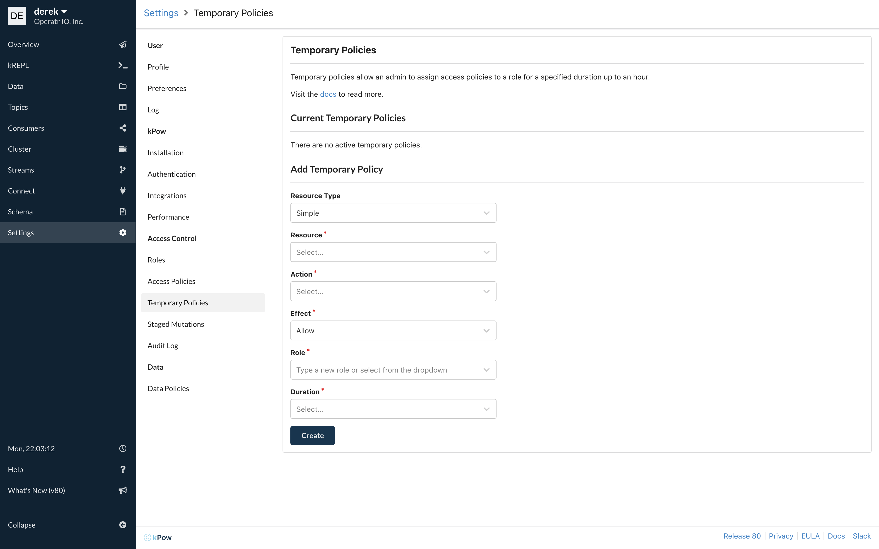Select the Temporary Policies page
The height and width of the screenshot is (549, 879).
coord(203,302)
